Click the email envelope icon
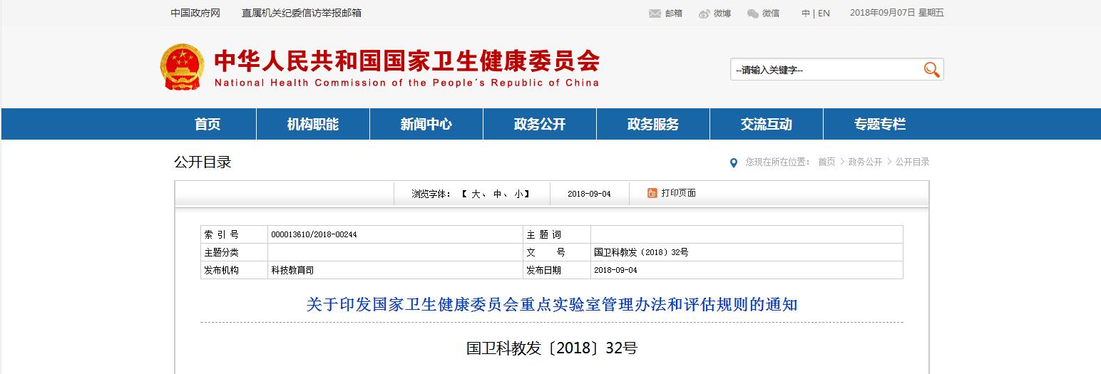The image size is (1101, 374). pos(655,14)
